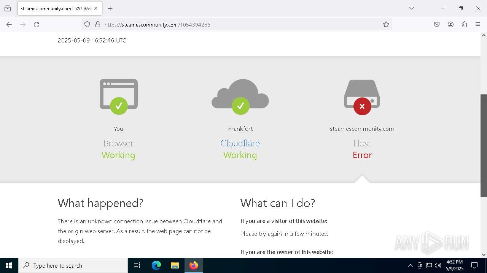487x273 pixels.
Task: Click the taskbar search box
Action: click(73, 265)
